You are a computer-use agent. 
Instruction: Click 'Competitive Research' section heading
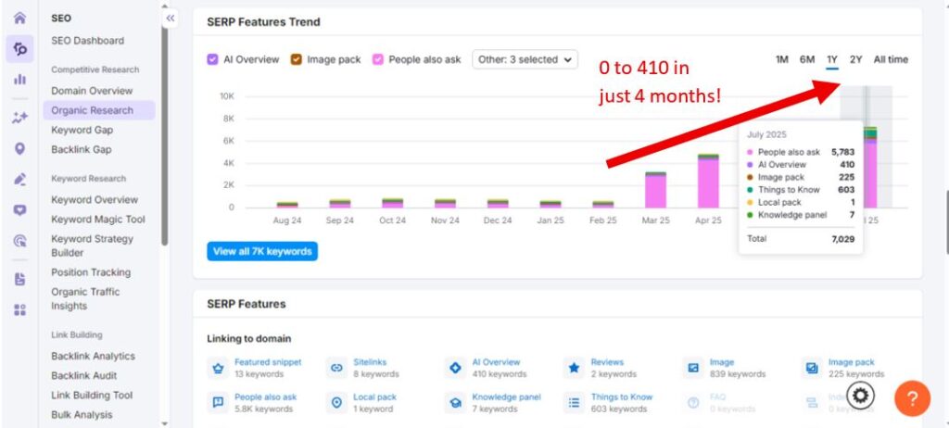tap(95, 69)
